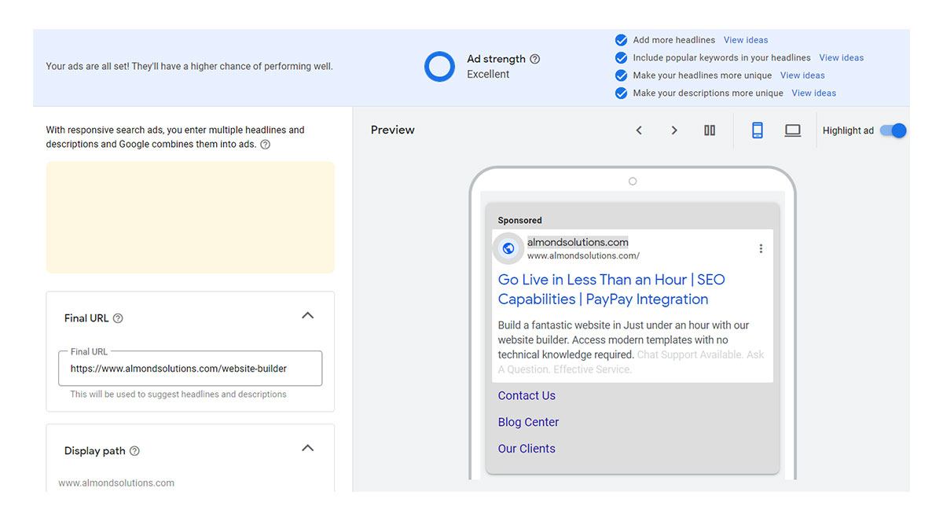Click the Excellent ad strength text

click(x=488, y=75)
